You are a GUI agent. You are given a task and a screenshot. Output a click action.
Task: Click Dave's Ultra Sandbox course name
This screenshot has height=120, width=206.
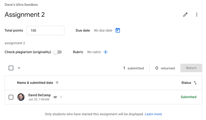[x=21, y=5]
